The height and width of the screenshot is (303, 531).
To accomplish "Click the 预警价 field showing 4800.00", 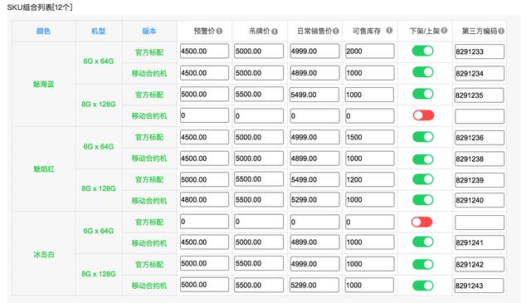I will [x=204, y=199].
